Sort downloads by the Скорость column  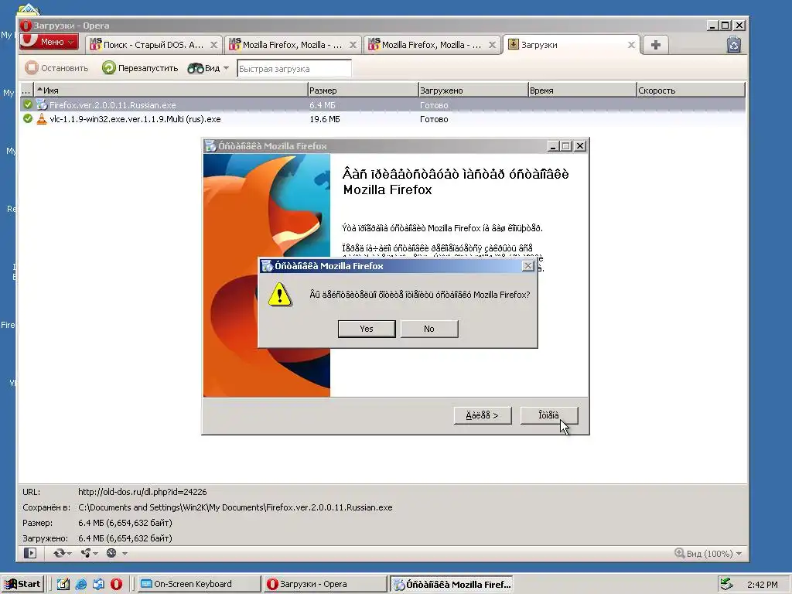click(691, 90)
